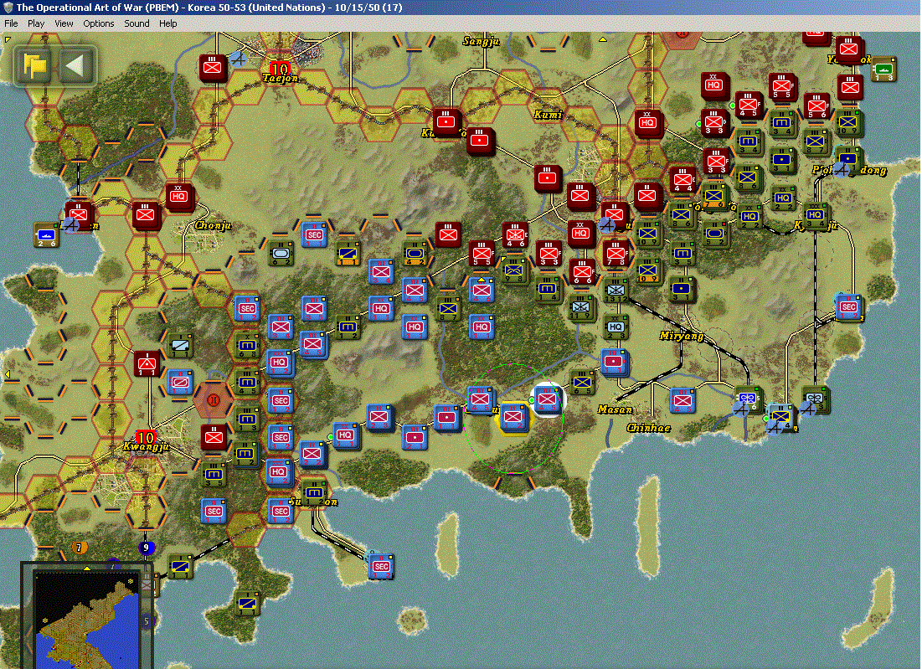The height and width of the screenshot is (669, 922).
Task: Select the green unit labeled 9 8
Action: click(514, 270)
